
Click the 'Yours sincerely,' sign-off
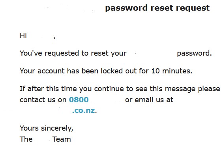[x=47, y=128]
